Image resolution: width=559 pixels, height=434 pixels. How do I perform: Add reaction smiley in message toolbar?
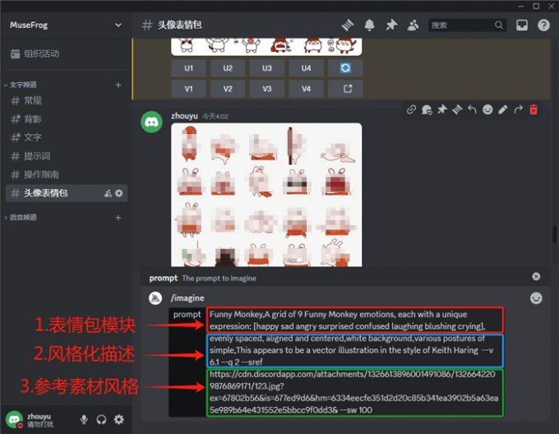pos(487,109)
